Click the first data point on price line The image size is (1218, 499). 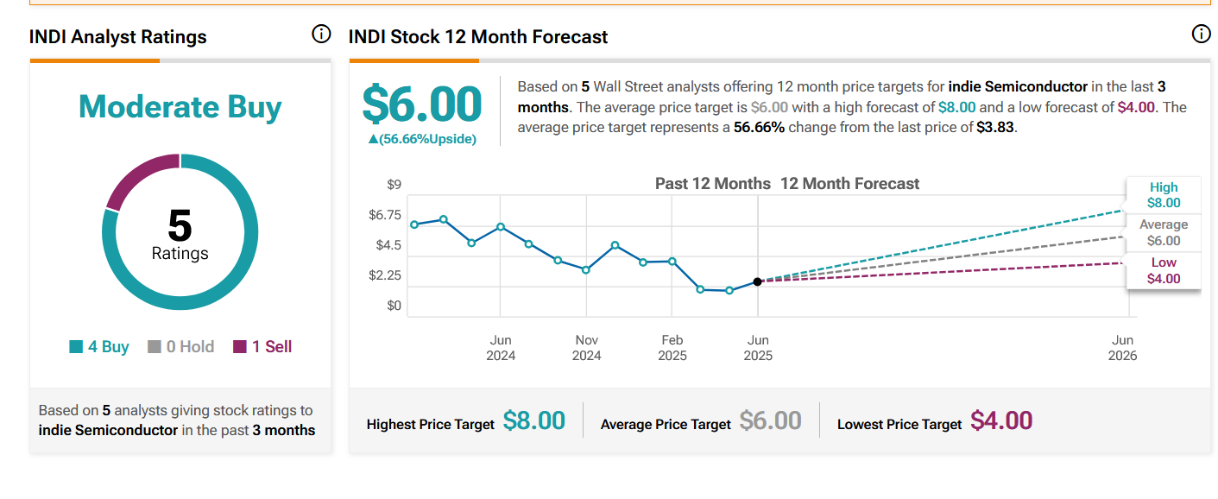coord(414,224)
